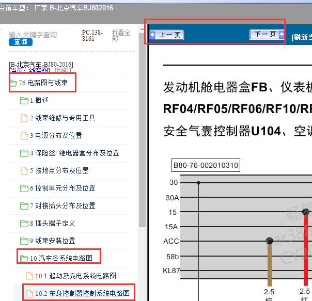Expand the 1 概述 folder icon

[x=24, y=101]
